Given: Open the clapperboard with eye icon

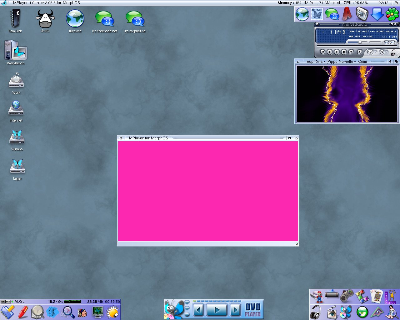Looking at the screenshot, I should (332, 312).
